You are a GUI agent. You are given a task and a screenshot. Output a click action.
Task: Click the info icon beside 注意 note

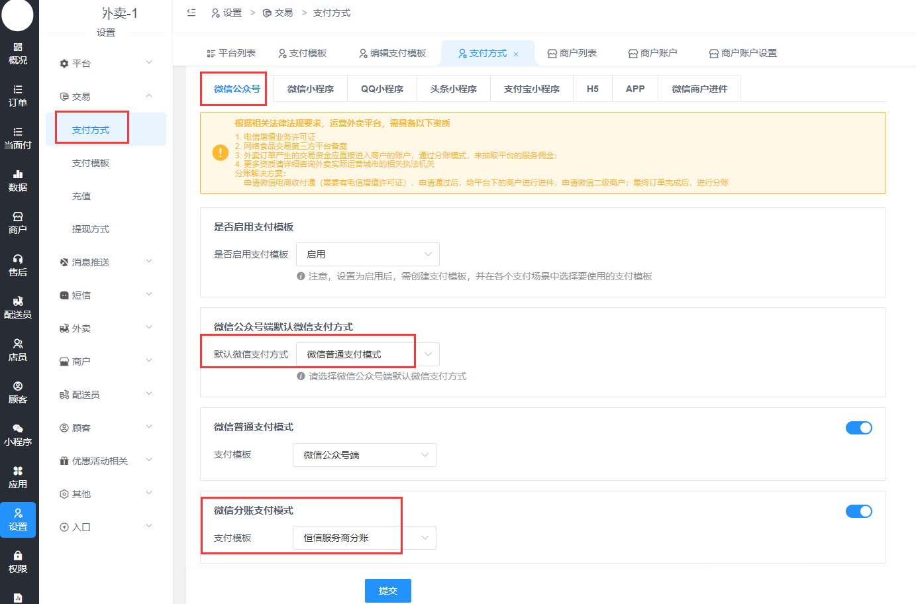(x=301, y=276)
